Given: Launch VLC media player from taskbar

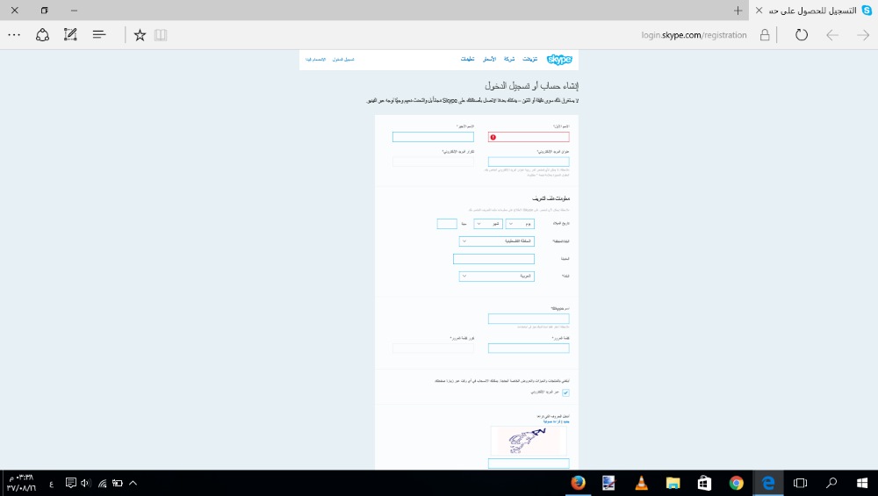Looking at the screenshot, I should point(641,483).
